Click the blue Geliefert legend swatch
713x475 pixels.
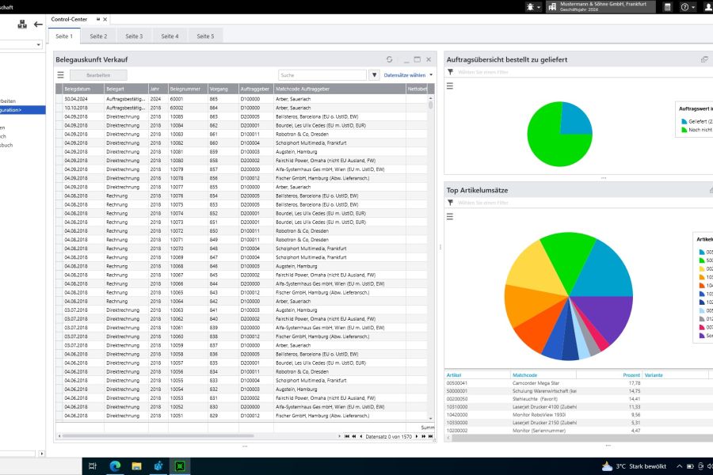pos(684,121)
